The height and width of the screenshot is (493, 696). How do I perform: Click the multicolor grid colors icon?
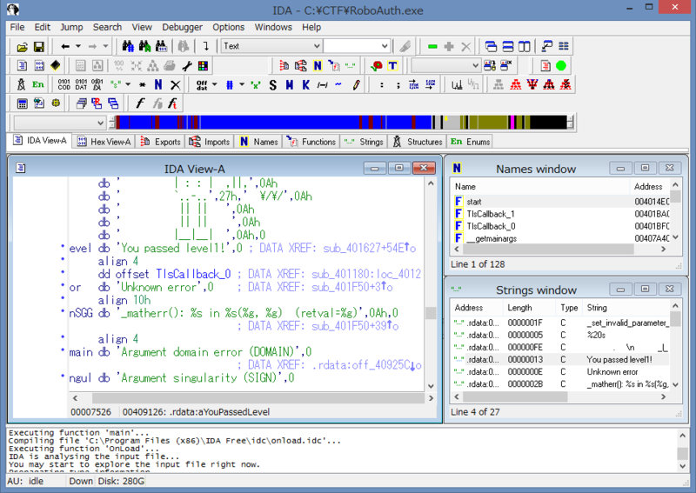coord(203,66)
